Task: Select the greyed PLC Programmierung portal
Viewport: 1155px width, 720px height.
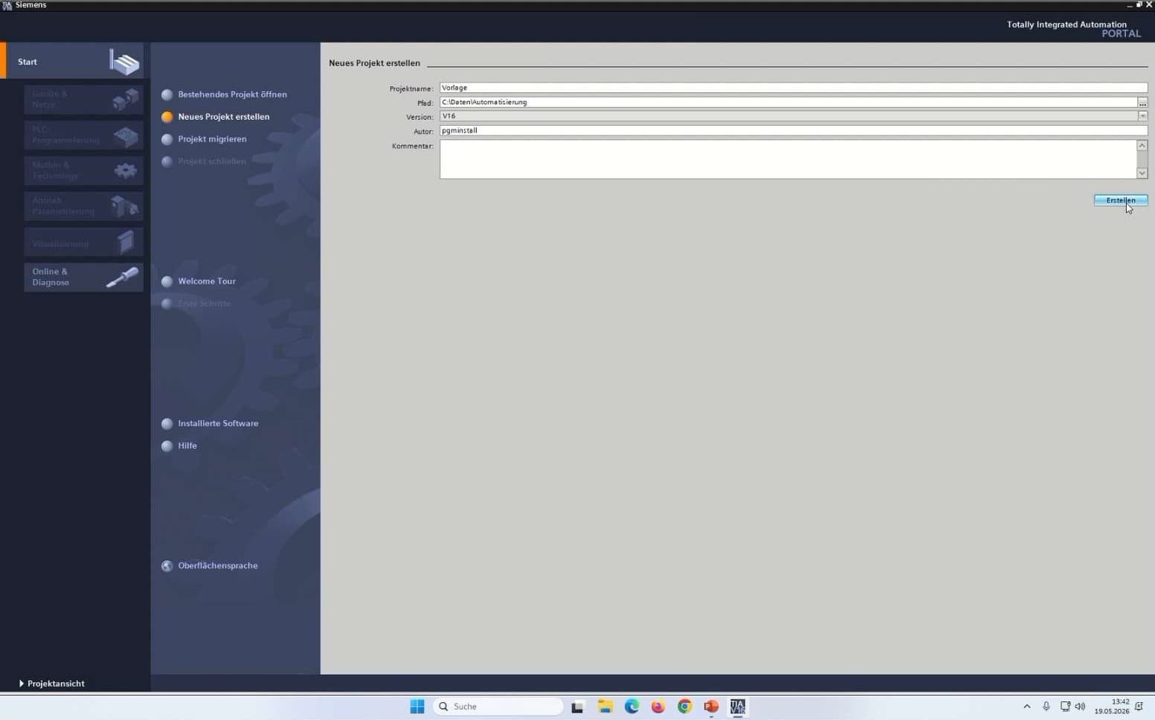Action: (x=83, y=135)
